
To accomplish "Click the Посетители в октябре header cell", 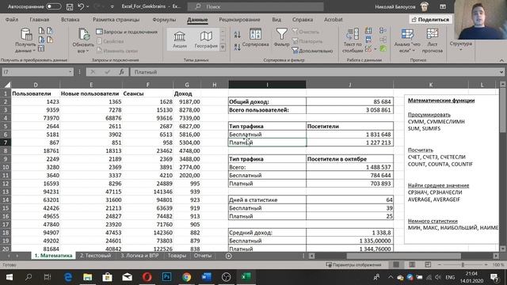I will pos(350,159).
